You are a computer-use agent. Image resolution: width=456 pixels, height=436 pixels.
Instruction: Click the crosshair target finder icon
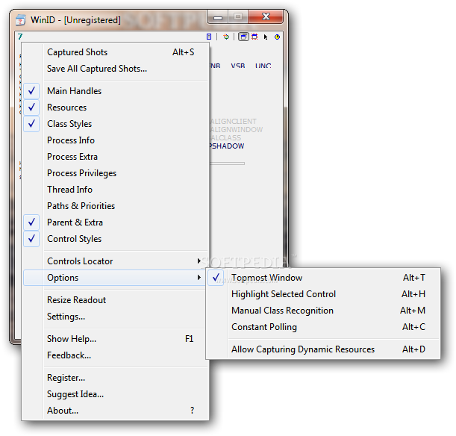pos(226,37)
